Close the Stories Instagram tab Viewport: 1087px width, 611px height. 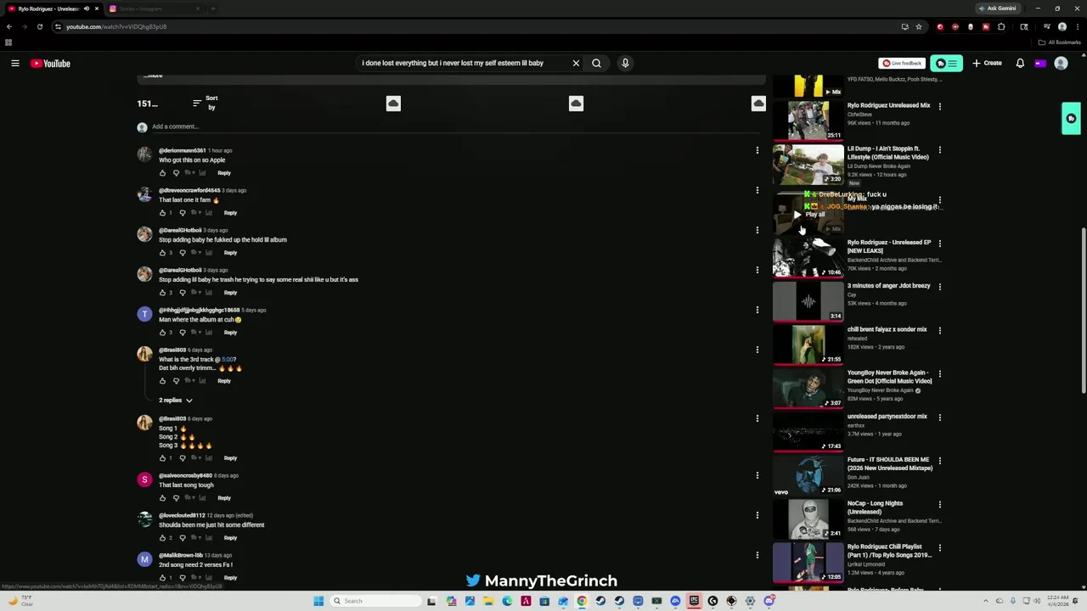[x=198, y=8]
